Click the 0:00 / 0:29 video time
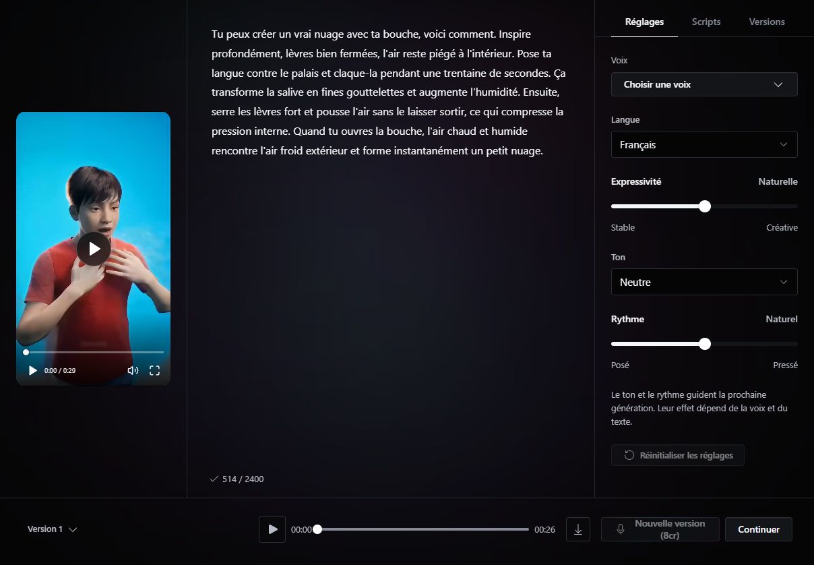This screenshot has width=814, height=565. click(60, 371)
